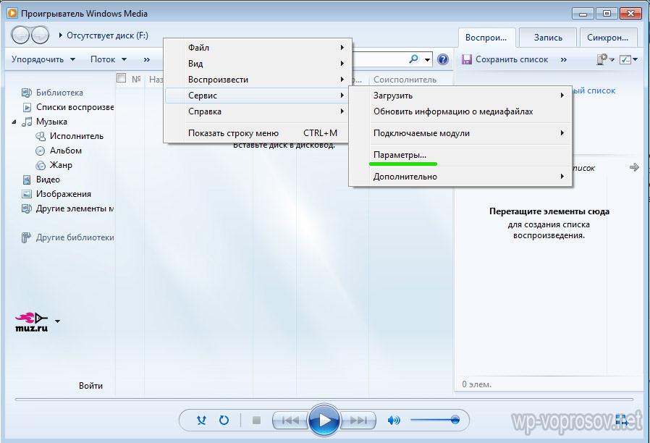
Task: Show more commands next to Поток
Action: 147,59
